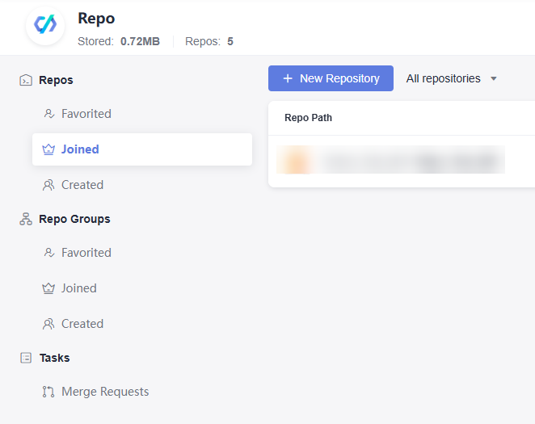Create a New Repository
The height and width of the screenshot is (424, 535).
tap(331, 78)
